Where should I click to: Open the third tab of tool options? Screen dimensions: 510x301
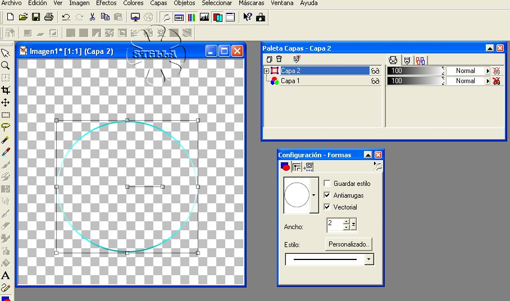coord(308,167)
